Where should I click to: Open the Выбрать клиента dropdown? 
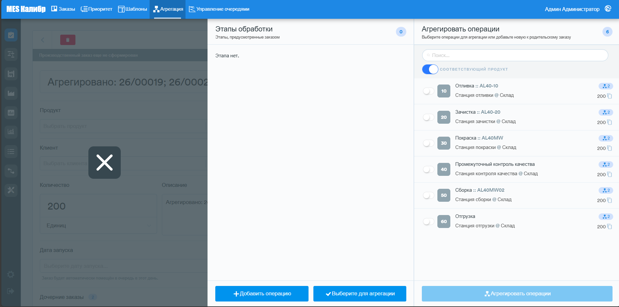click(123, 163)
